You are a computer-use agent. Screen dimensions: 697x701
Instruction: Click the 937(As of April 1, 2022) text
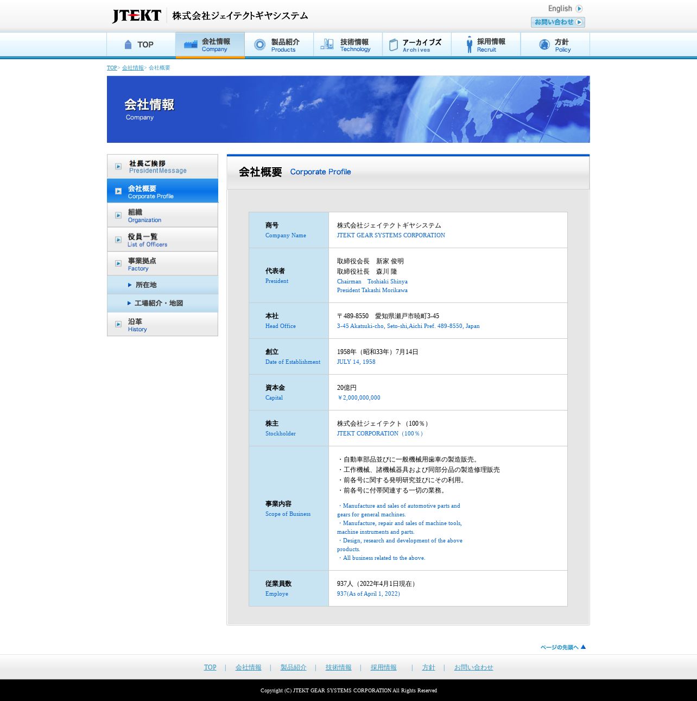pos(369,593)
